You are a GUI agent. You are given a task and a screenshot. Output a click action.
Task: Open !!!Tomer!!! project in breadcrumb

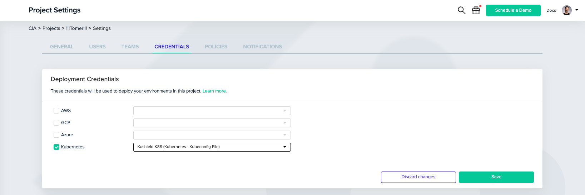(76, 28)
